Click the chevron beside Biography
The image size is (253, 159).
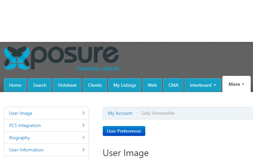click(83, 138)
